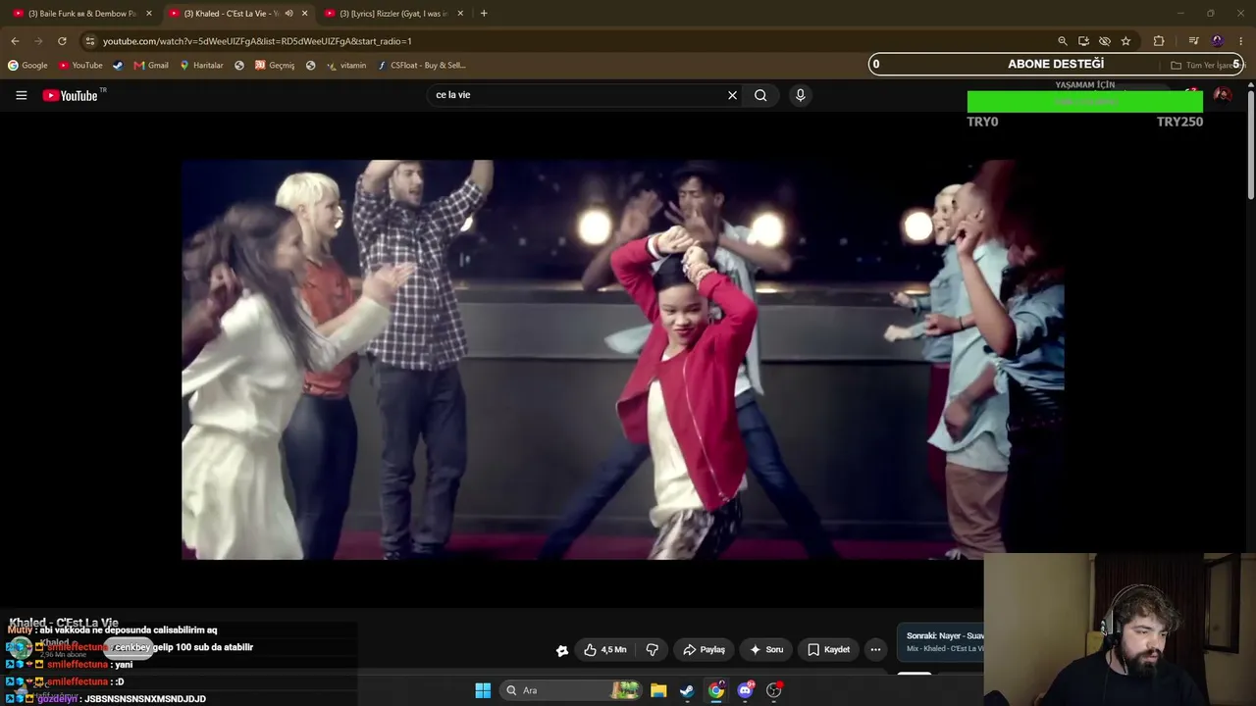This screenshot has width=1256, height=706.
Task: Close the Baile Funk tab
Action: (149, 14)
